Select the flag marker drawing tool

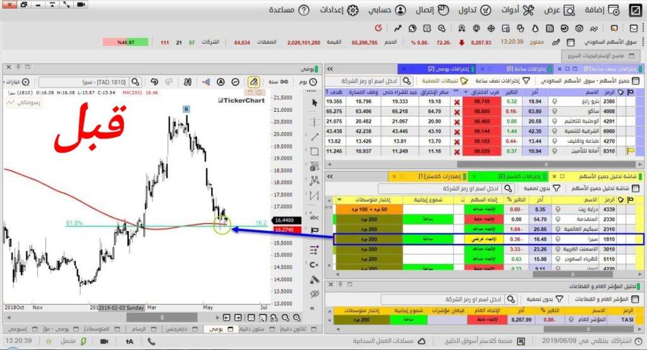pos(315,231)
